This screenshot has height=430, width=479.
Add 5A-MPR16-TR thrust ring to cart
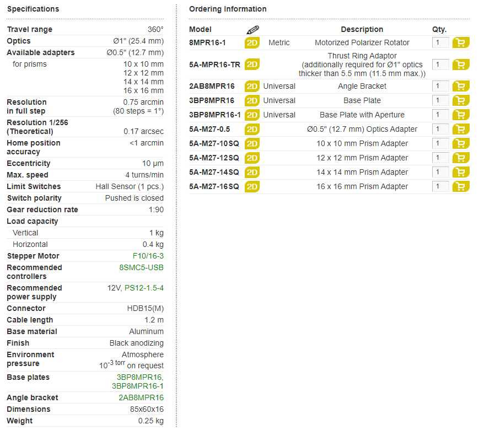(x=461, y=64)
